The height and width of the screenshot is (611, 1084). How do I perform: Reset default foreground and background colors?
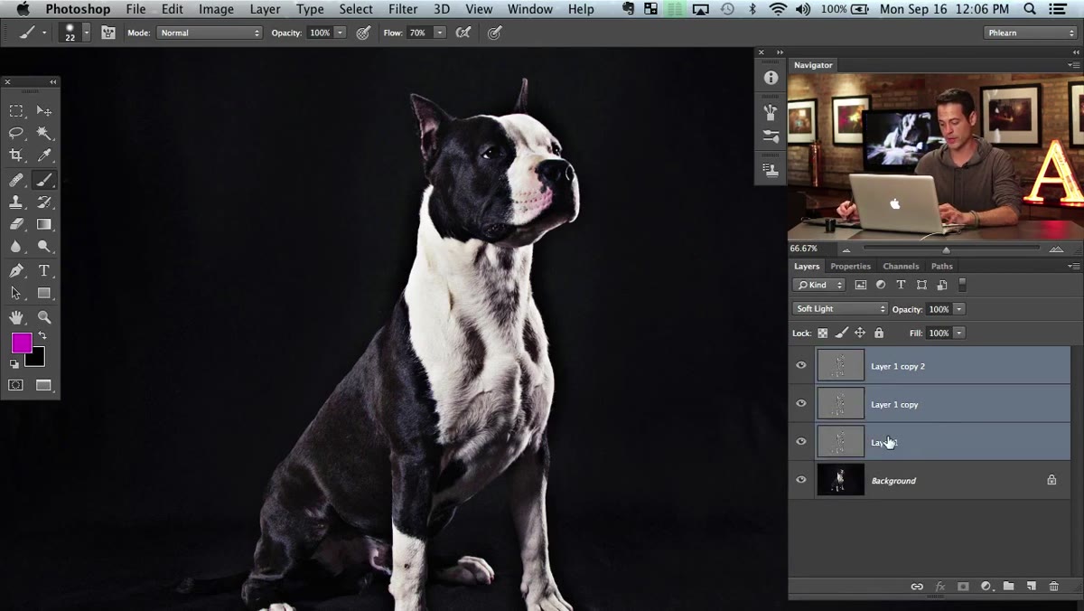pyautogui.click(x=14, y=364)
